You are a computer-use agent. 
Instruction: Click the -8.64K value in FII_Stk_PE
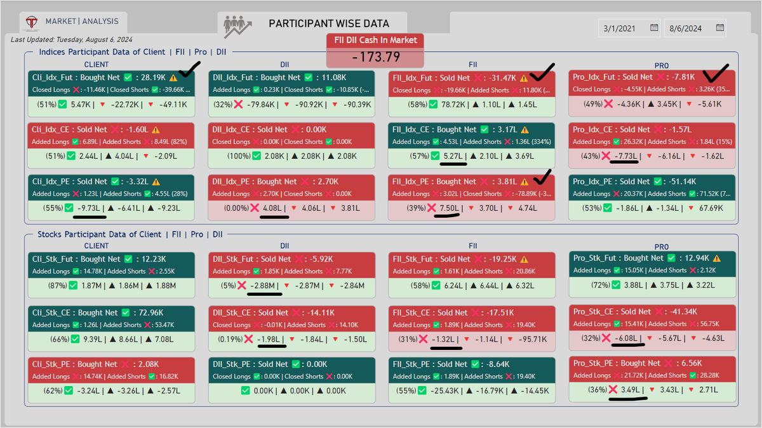coord(497,364)
